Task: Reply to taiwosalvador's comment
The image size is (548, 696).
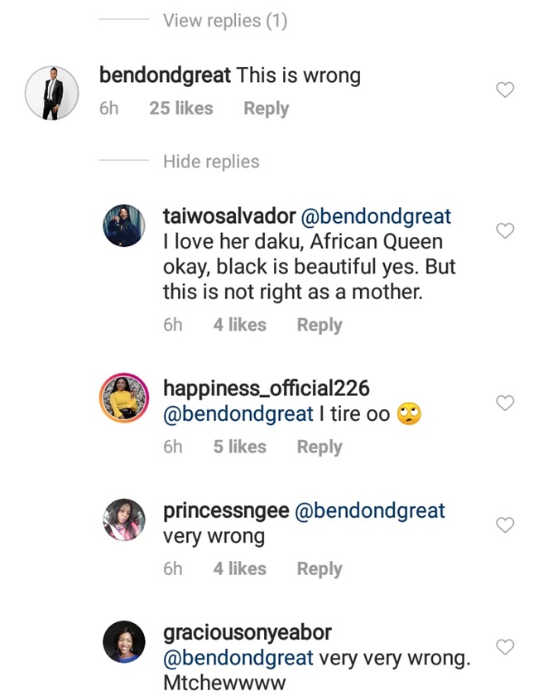Action: pos(319,325)
